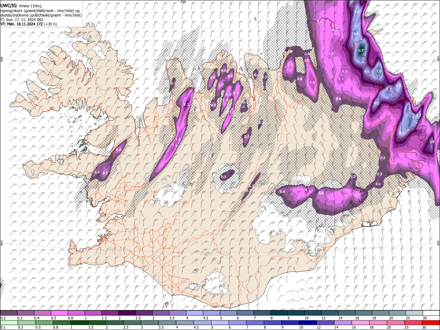Click the white swatch labeled 30 in upper legend row

click(431, 313)
